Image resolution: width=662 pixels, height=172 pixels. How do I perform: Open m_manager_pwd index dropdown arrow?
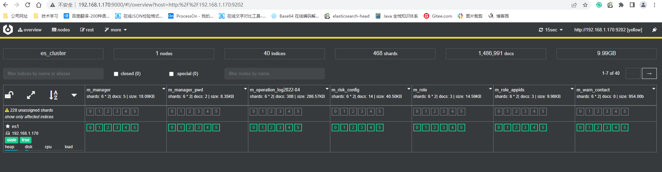[x=245, y=89]
